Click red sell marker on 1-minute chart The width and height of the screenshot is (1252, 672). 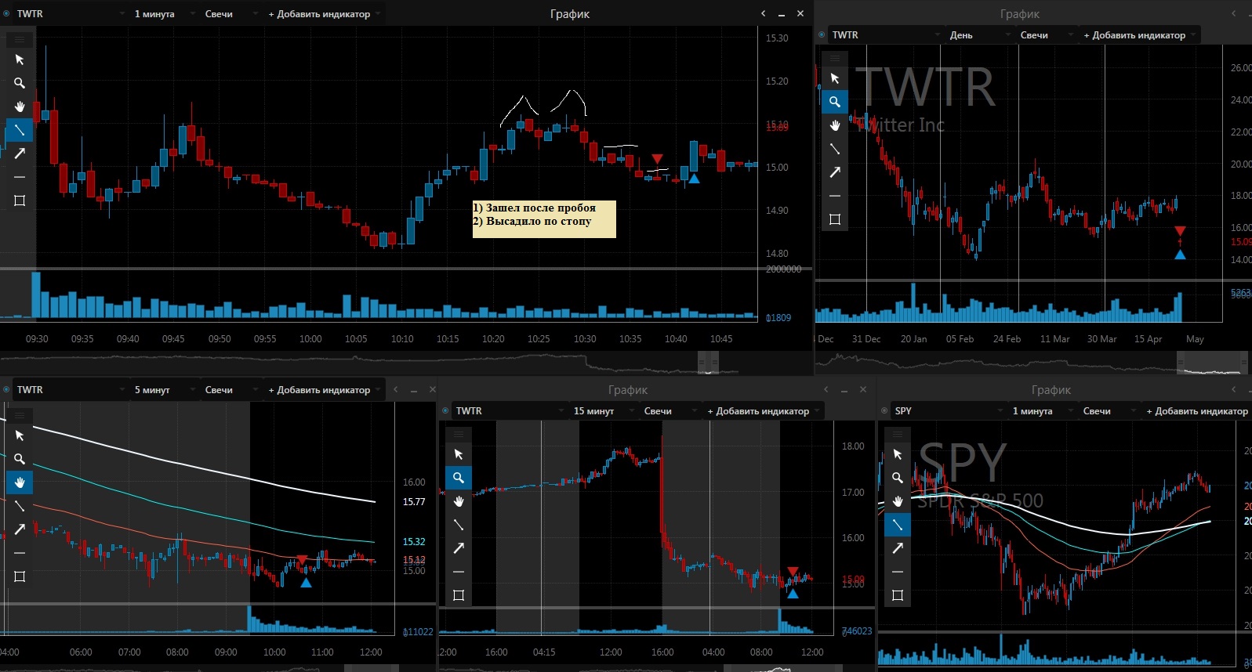point(657,159)
